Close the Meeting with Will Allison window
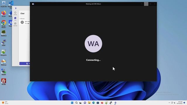Viewport: 187px width, 105px height. 155,4
